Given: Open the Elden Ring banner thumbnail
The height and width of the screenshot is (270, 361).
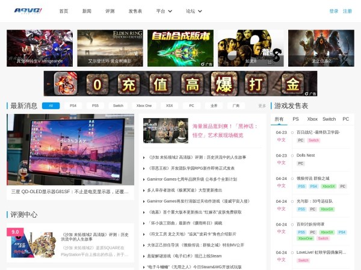Looking at the screenshot, I should tap(110, 48).
